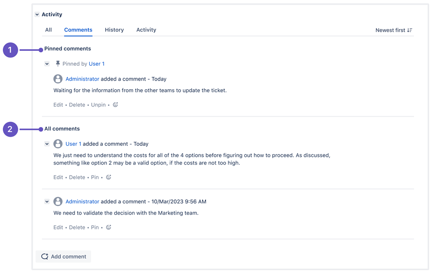Image resolution: width=433 pixels, height=274 pixels.
Task: Collapse the Activity section
Action: click(37, 14)
